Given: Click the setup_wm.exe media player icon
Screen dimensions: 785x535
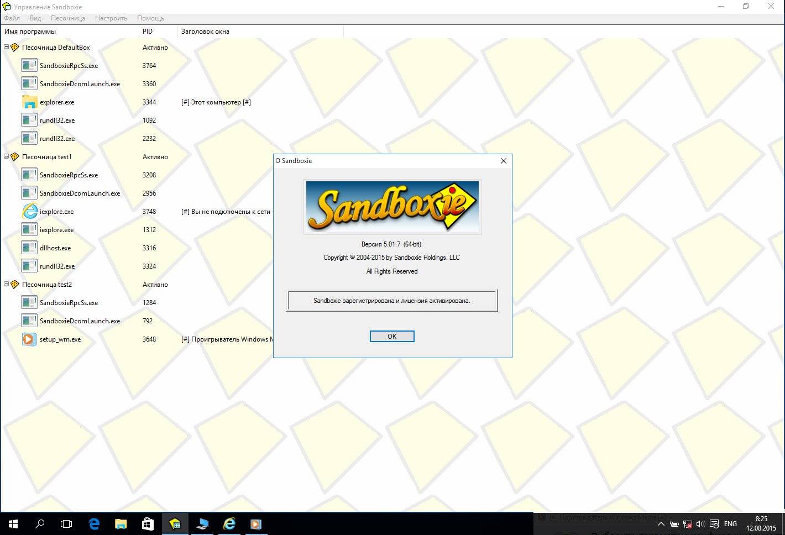Looking at the screenshot, I should [29, 339].
